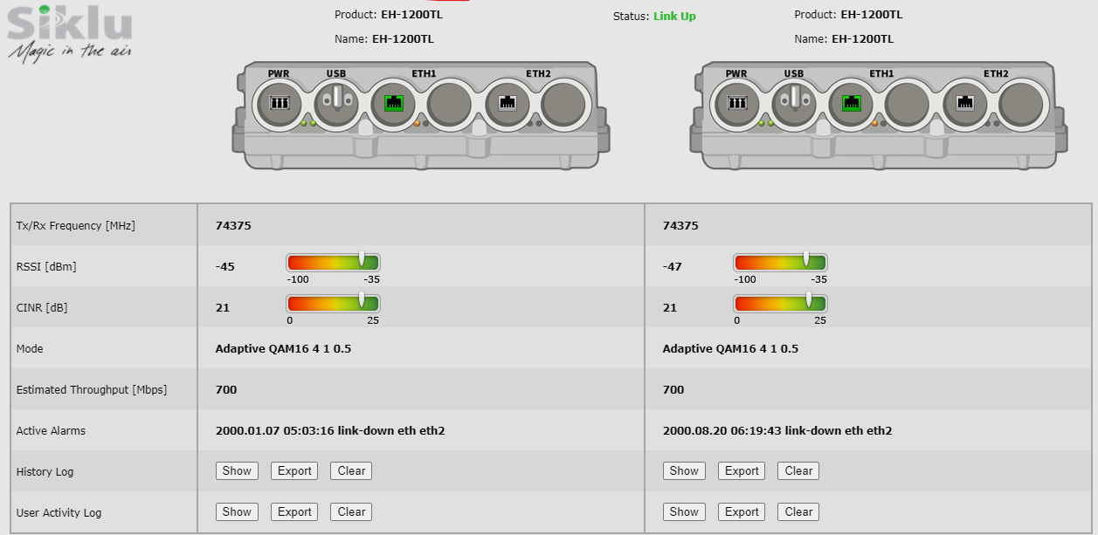Click the Estimated Throughput [Mbps] label
This screenshot has width=1098, height=535.
(x=92, y=390)
